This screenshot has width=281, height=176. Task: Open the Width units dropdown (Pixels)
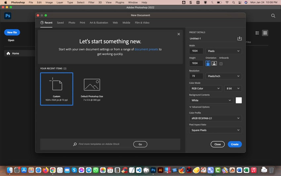click(224, 51)
